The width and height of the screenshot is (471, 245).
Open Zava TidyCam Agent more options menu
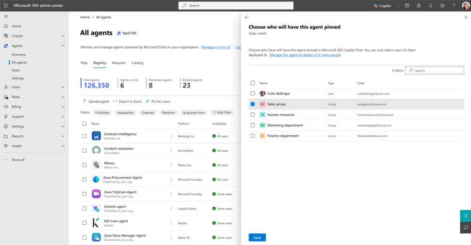(x=171, y=194)
